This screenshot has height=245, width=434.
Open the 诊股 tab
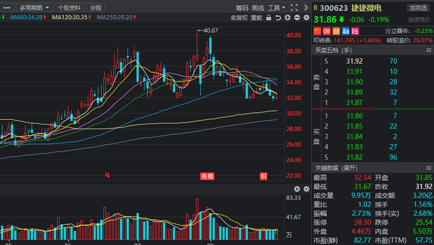(x=96, y=7)
